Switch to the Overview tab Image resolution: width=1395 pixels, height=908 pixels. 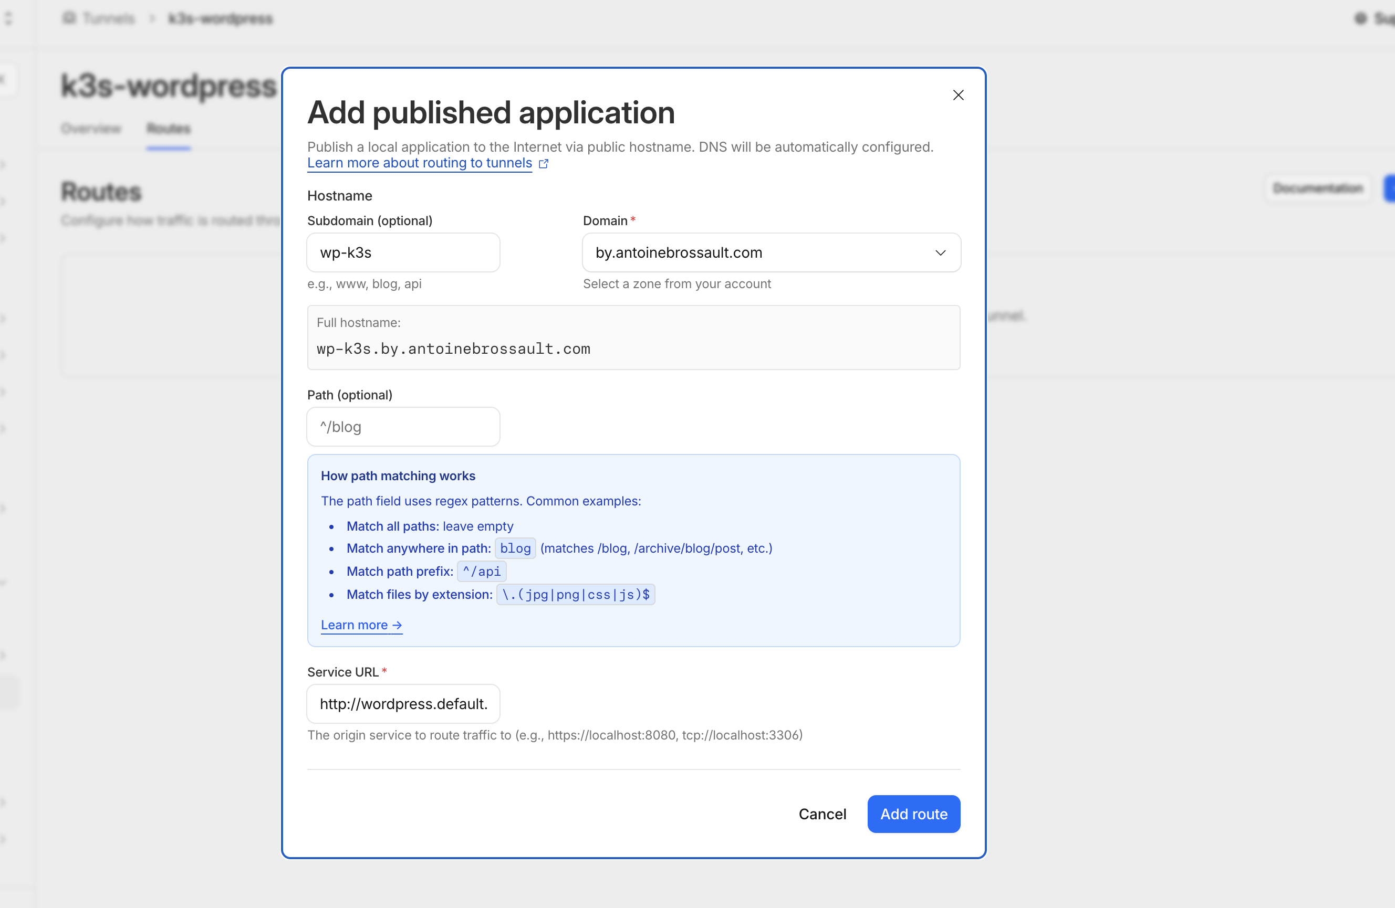point(91,128)
